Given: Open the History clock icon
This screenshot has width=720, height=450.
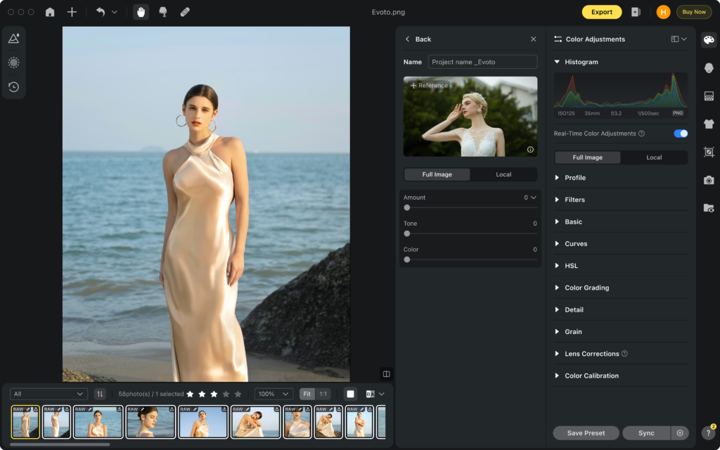Looking at the screenshot, I should [x=13, y=87].
